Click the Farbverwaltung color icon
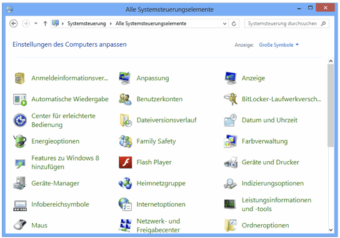The image size is (340, 238). (x=230, y=141)
